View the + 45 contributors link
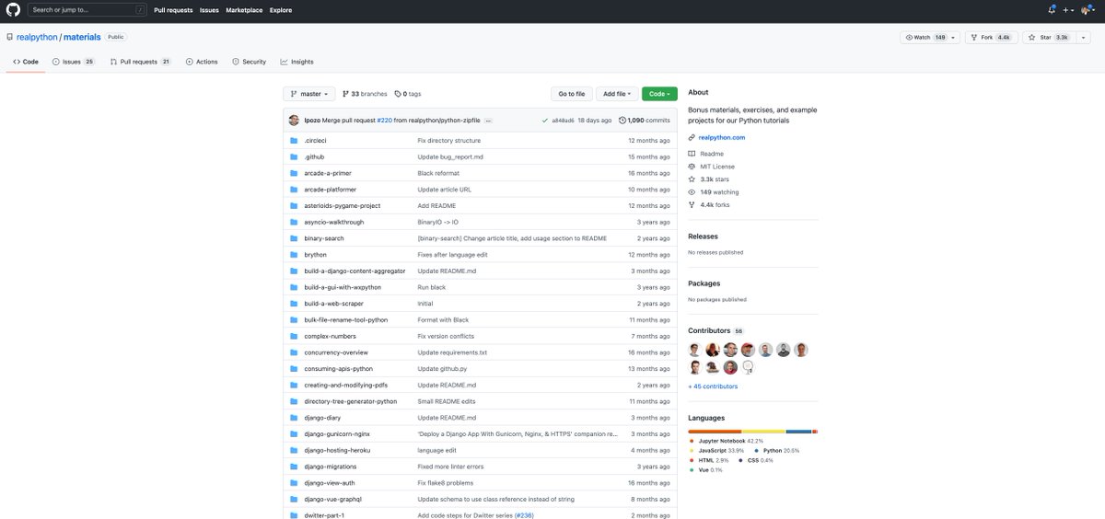Viewport: 1105px width, 519px height. 713,386
